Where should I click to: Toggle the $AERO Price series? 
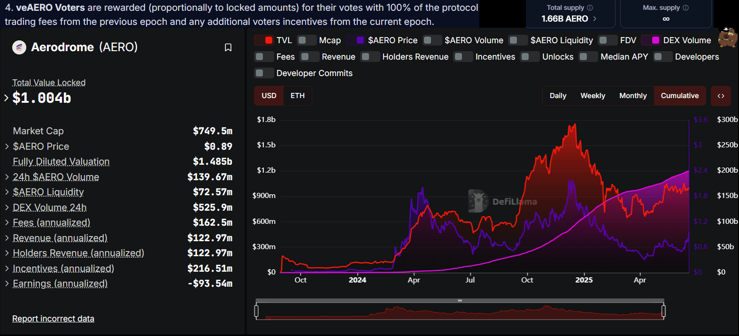(355, 40)
